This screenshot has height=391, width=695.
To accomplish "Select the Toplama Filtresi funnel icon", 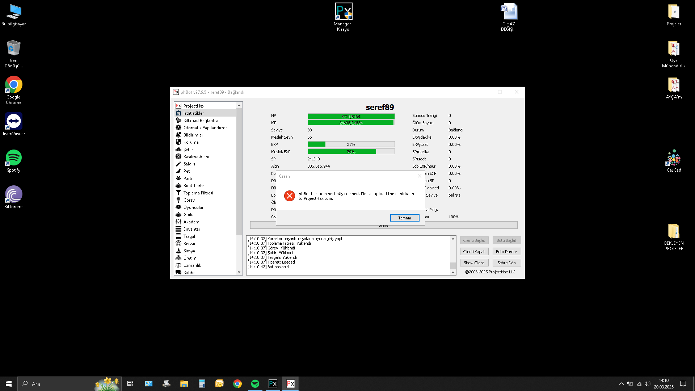I will (178, 193).
